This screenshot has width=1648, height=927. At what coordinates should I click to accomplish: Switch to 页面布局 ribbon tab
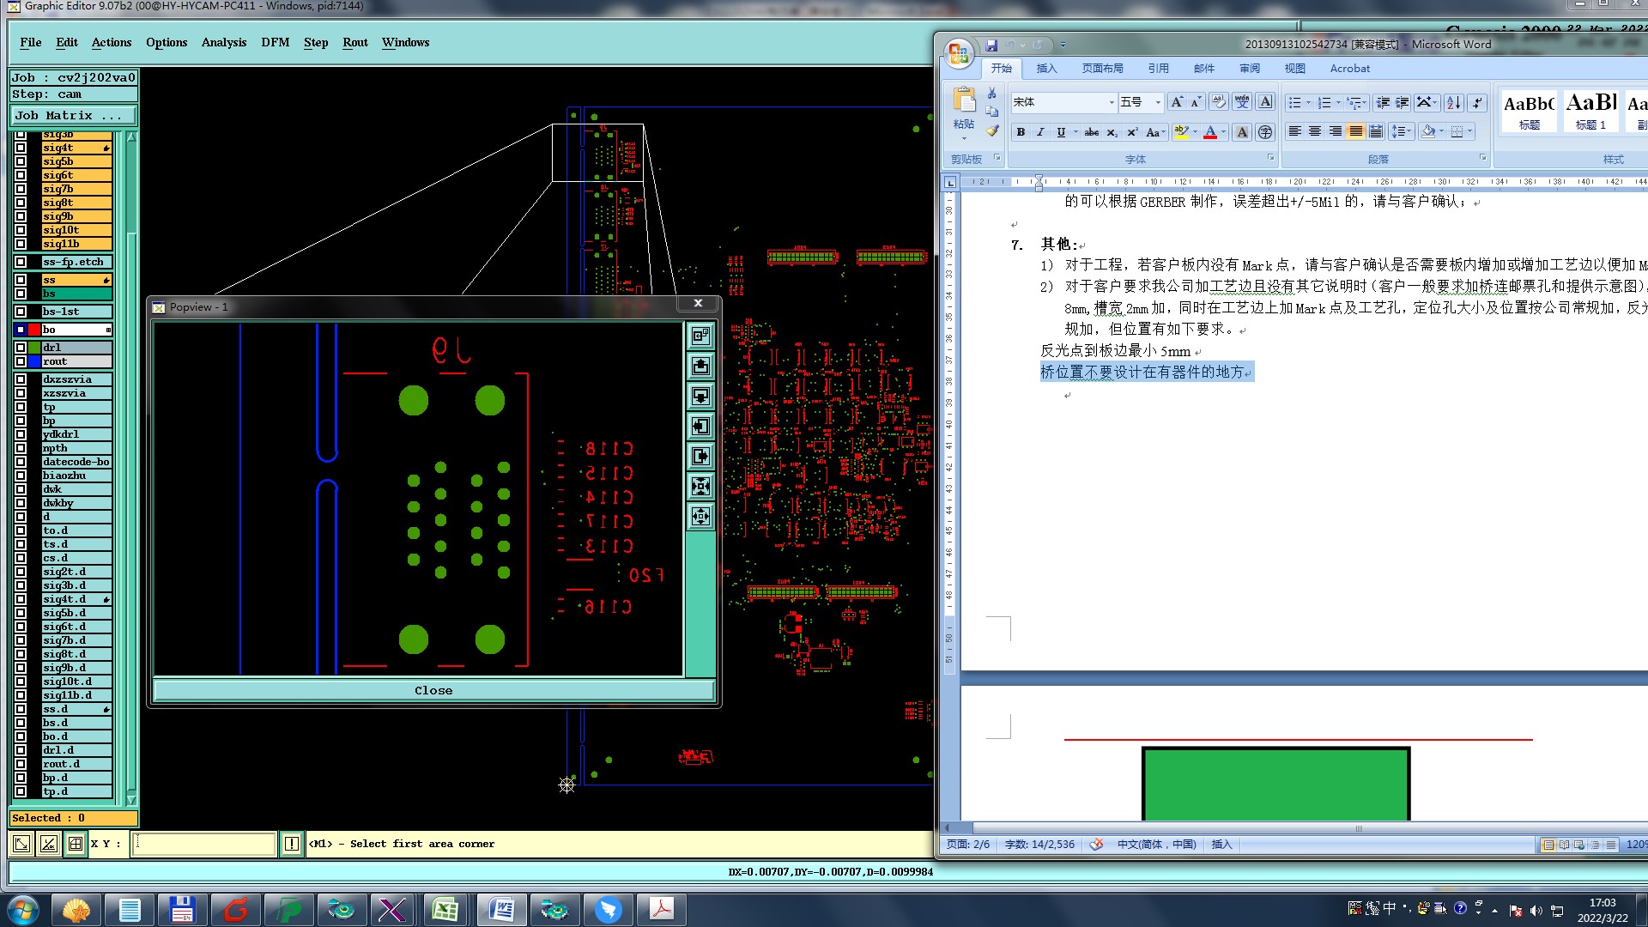(1102, 69)
